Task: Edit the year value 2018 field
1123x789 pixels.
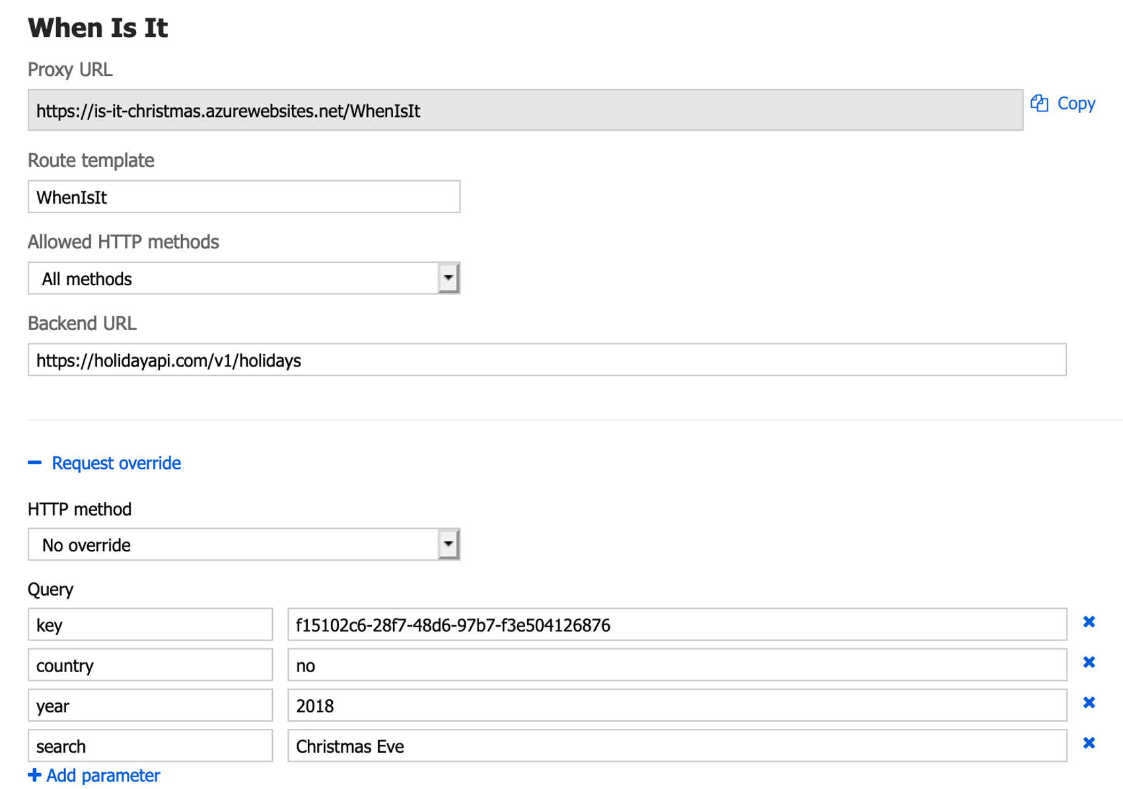Action: click(x=676, y=705)
